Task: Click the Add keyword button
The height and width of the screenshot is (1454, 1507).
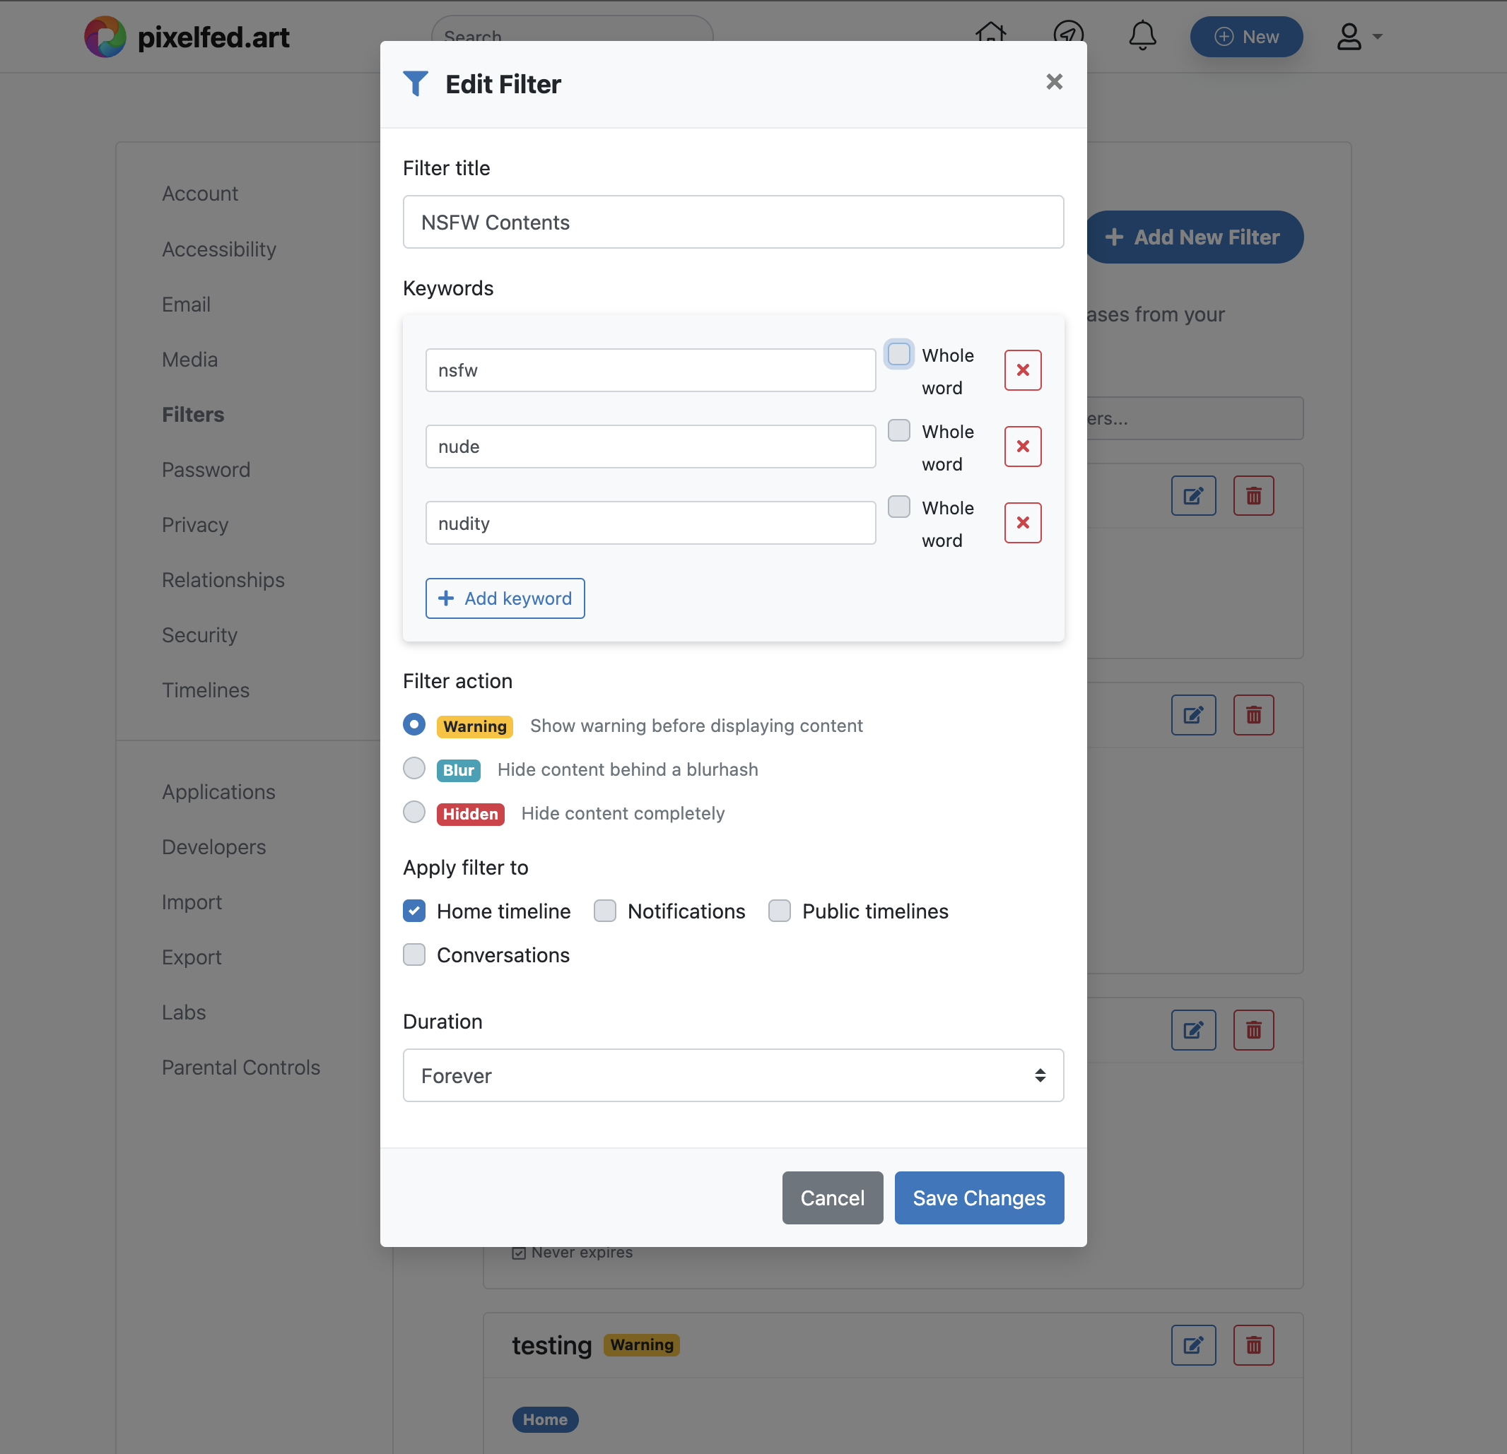Action: (x=505, y=598)
